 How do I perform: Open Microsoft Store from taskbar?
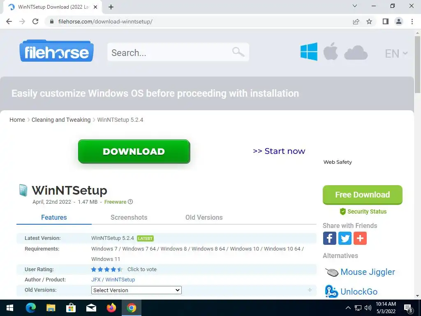click(71, 308)
